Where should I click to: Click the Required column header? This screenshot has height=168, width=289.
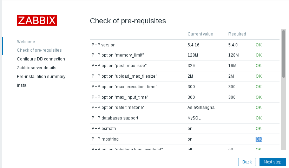point(237,34)
